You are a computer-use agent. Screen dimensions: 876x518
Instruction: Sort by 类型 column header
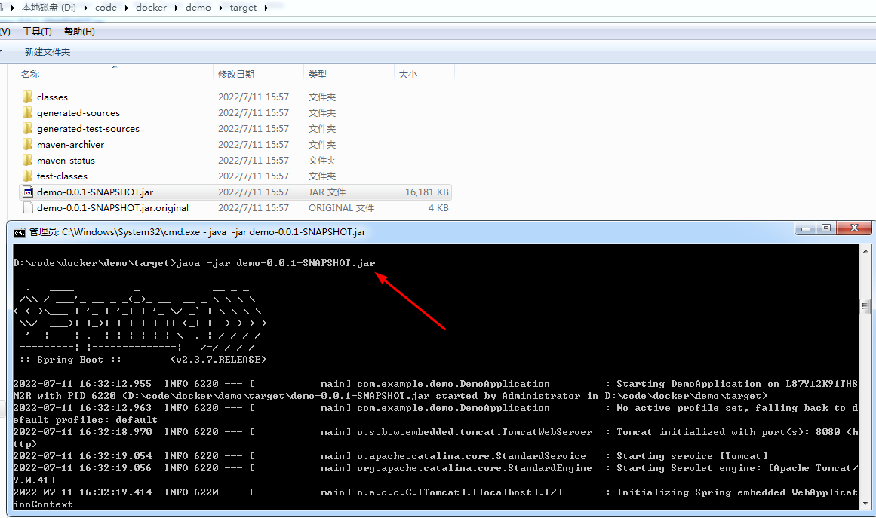click(318, 74)
